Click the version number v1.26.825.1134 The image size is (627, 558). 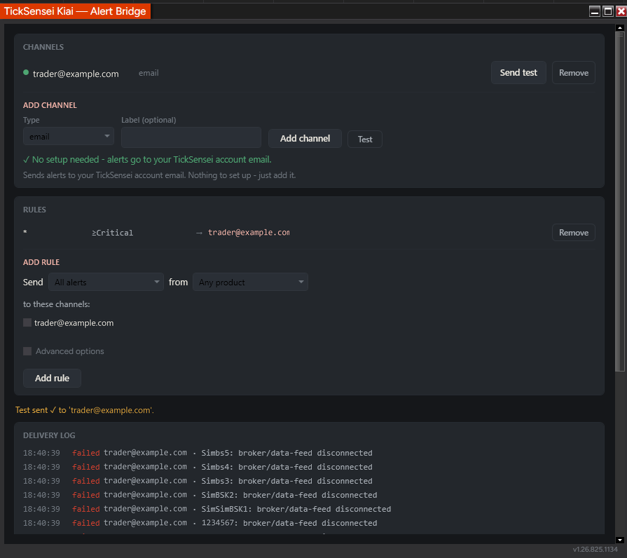tap(595, 549)
